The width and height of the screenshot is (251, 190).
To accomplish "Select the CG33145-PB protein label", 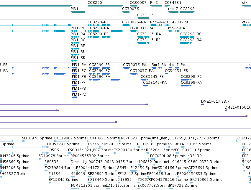I will (x=152, y=77).
